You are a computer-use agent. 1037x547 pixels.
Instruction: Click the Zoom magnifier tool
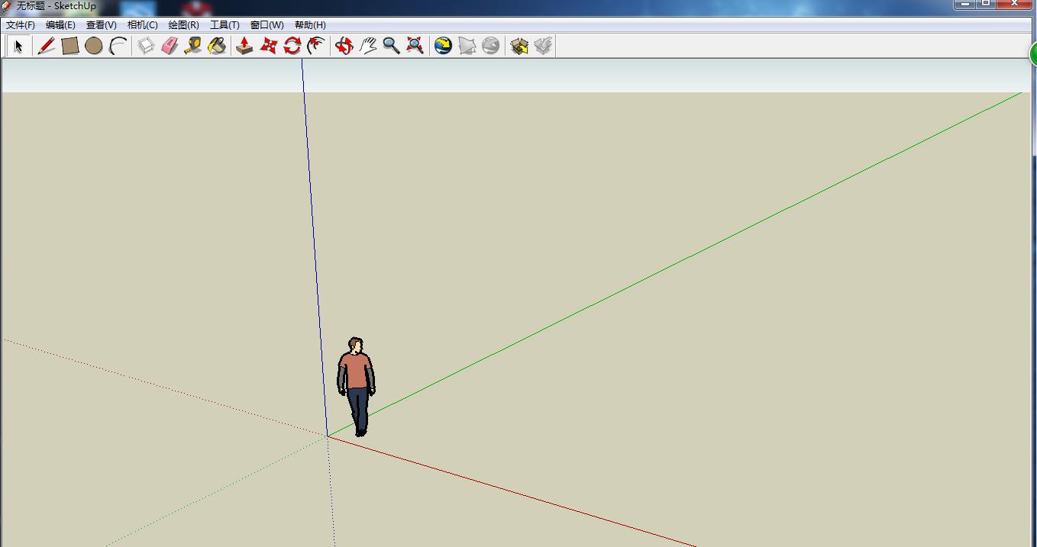tap(391, 47)
